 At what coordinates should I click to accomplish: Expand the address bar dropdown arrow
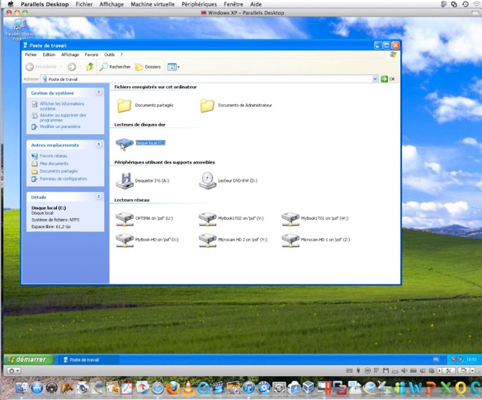(x=375, y=79)
